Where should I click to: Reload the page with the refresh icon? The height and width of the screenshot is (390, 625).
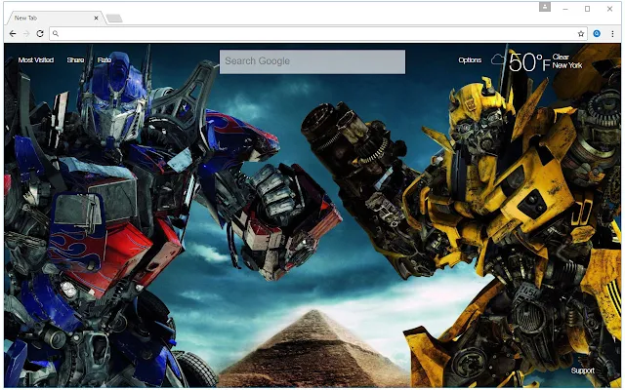point(40,34)
